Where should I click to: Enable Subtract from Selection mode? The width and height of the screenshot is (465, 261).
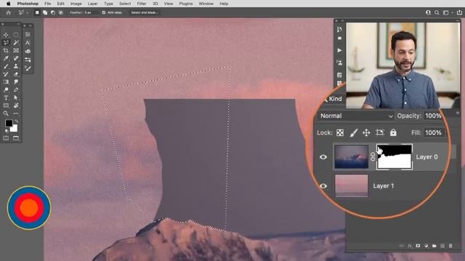point(53,13)
